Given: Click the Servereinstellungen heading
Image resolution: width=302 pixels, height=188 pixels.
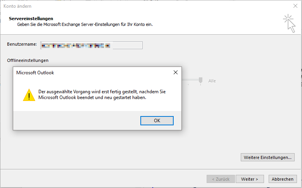Looking at the screenshot, I should 31,19.
